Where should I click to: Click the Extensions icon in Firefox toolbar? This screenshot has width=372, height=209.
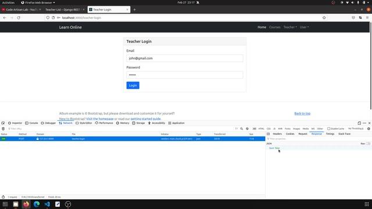[360, 18]
